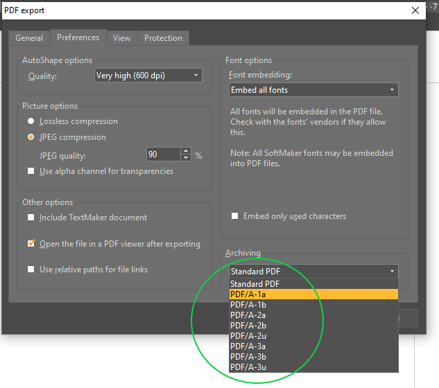The image size is (439, 388).
Task: Enable Use relative paths for file links
Action: click(x=31, y=270)
